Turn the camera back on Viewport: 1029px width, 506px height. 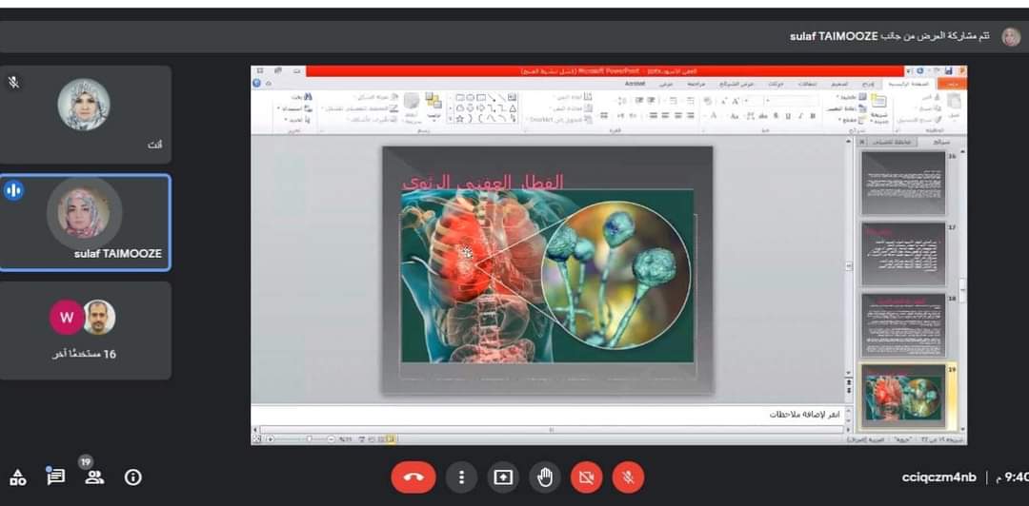click(x=586, y=477)
